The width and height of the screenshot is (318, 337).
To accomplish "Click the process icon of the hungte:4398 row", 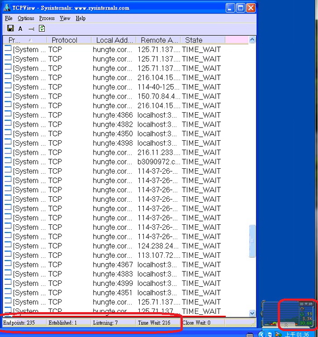I will [x=8, y=142].
